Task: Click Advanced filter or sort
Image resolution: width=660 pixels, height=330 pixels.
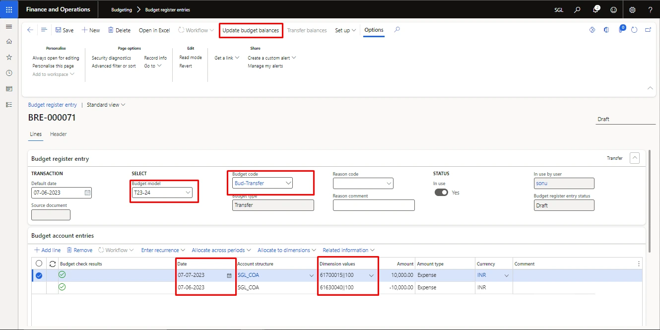Action: click(x=114, y=66)
